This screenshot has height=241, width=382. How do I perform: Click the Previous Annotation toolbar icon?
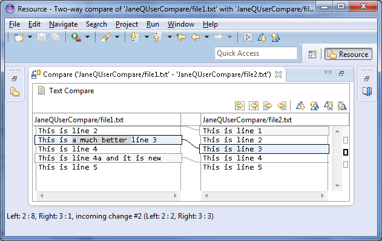click(x=158, y=38)
